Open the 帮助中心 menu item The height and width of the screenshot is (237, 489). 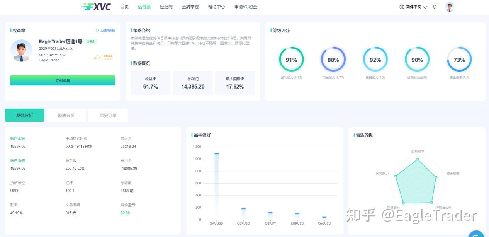click(x=217, y=7)
